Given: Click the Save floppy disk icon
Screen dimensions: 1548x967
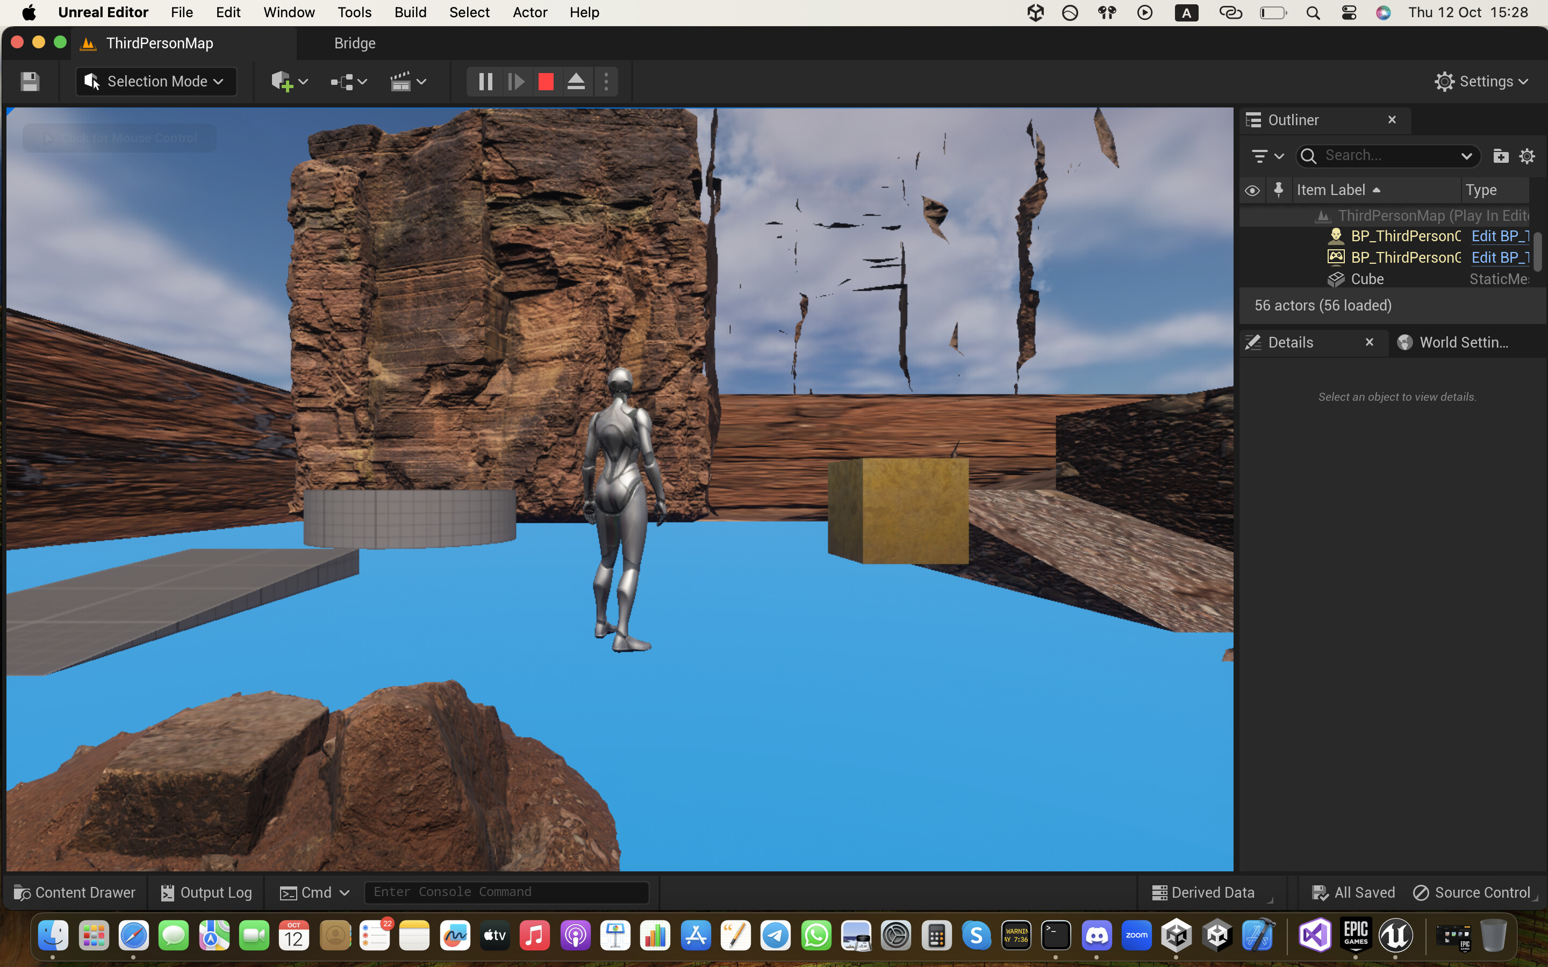Looking at the screenshot, I should pyautogui.click(x=30, y=81).
